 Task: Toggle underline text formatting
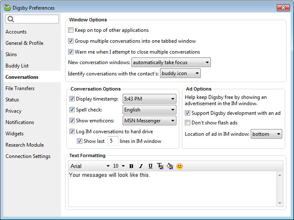(x=150, y=166)
